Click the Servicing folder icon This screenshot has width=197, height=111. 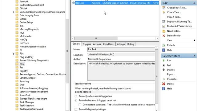[x=17, y=81]
